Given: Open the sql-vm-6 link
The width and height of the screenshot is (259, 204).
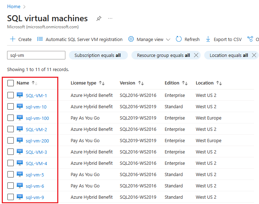Looking at the screenshot, I should pos(35,186).
